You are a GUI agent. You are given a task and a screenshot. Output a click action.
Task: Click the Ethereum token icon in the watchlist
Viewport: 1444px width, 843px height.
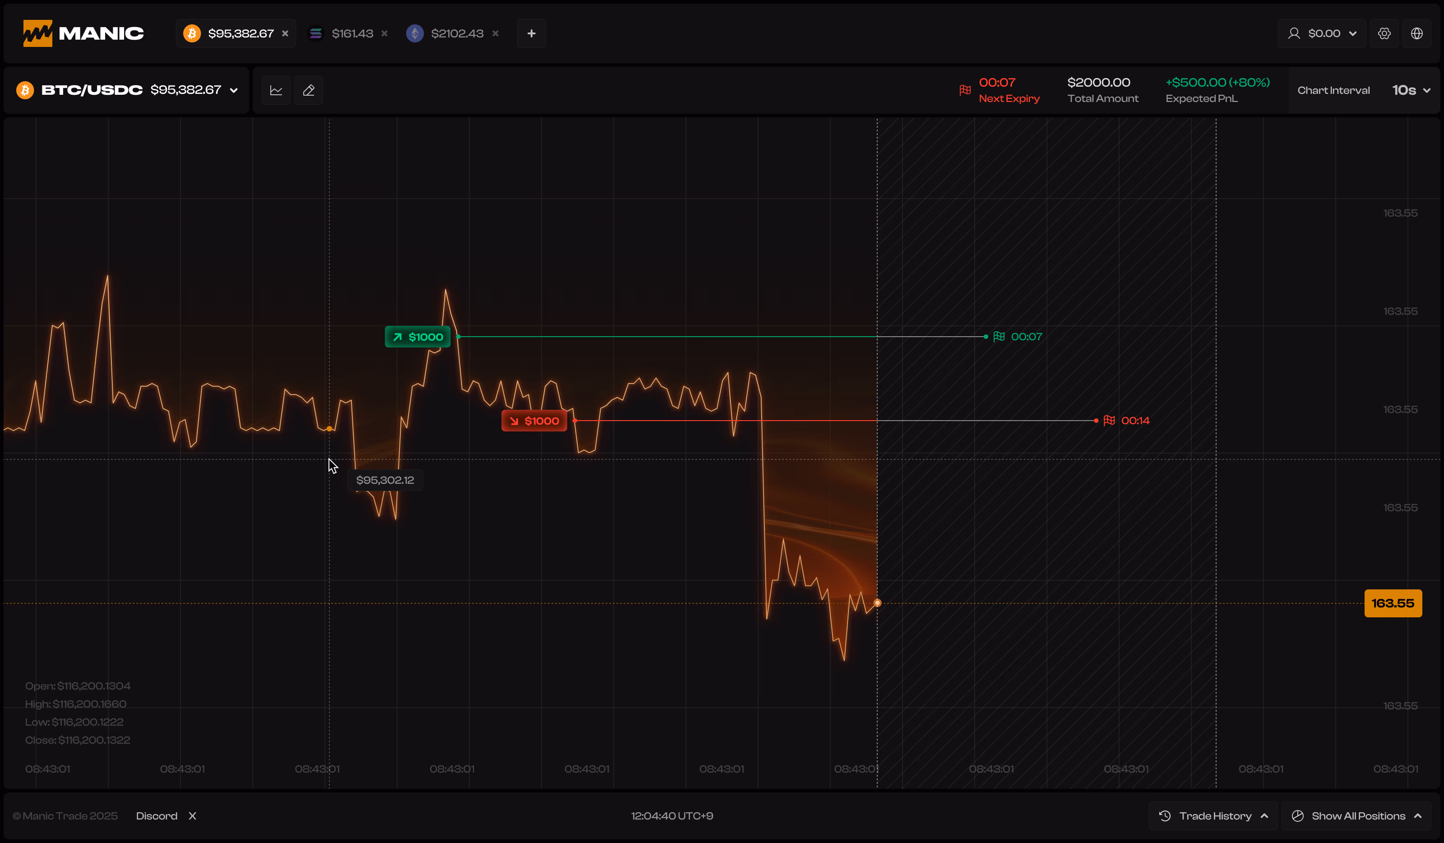(x=415, y=33)
